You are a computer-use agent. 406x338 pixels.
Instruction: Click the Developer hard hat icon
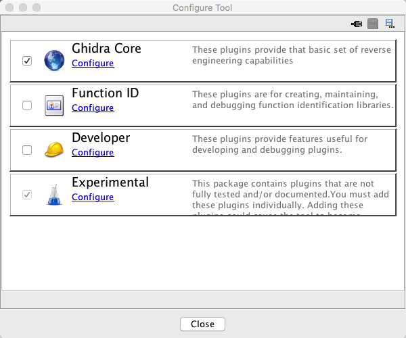click(x=54, y=150)
